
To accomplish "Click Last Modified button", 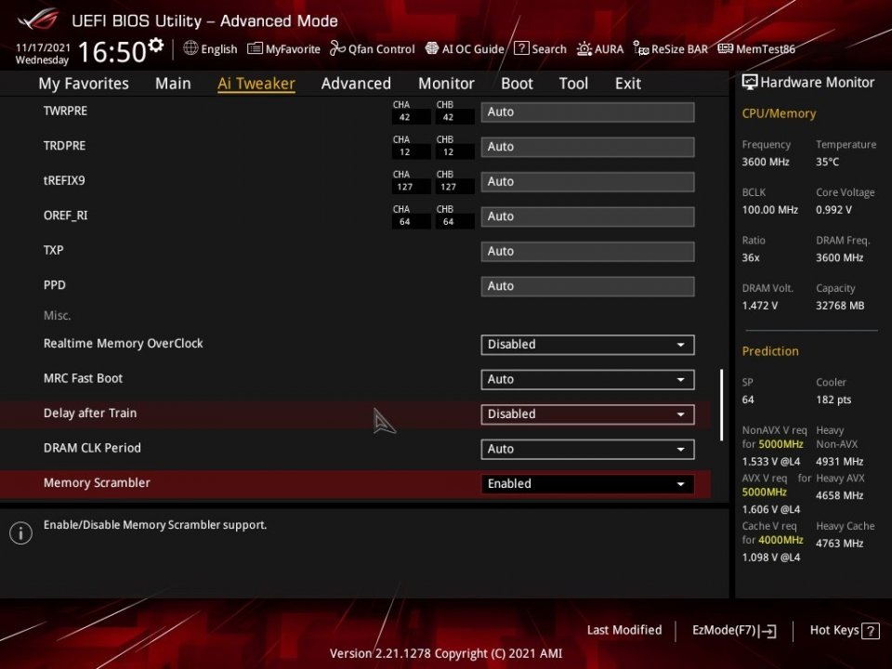I will click(624, 630).
